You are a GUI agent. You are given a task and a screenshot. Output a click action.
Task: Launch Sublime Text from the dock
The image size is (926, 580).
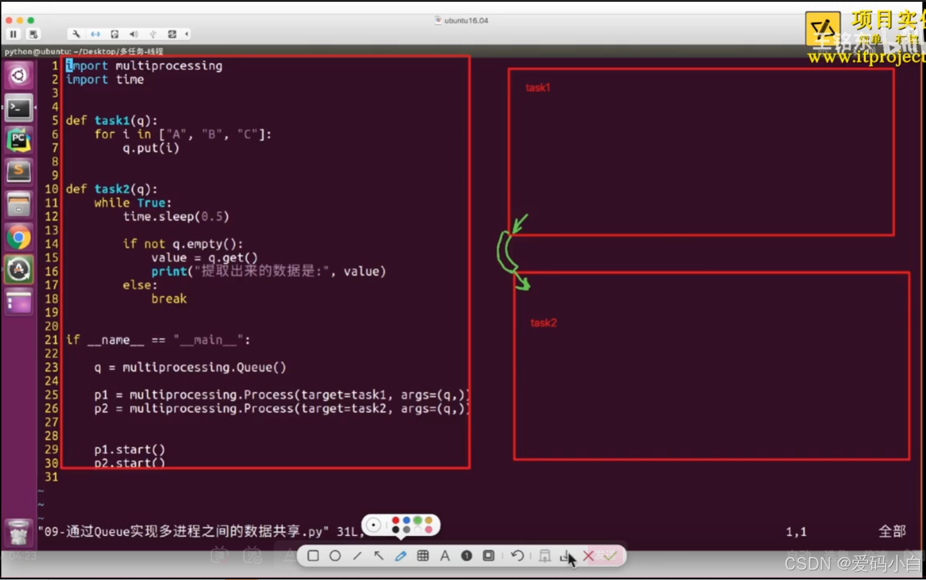19,172
